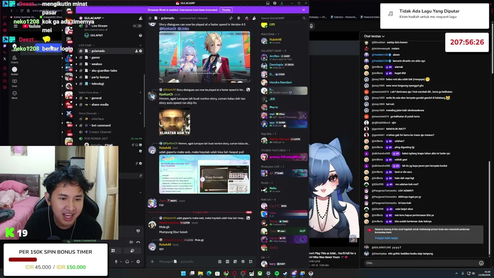Type in the Message gulamadu input box

186,262
